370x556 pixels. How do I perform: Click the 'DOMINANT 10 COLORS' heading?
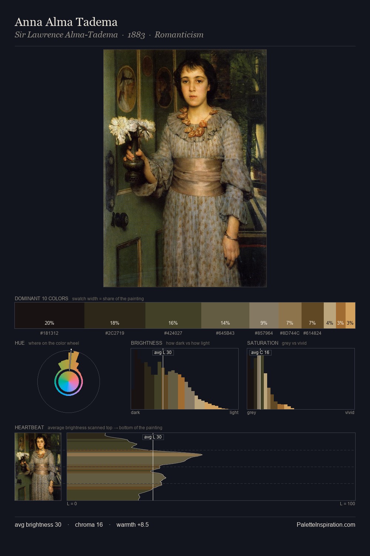[x=41, y=298]
